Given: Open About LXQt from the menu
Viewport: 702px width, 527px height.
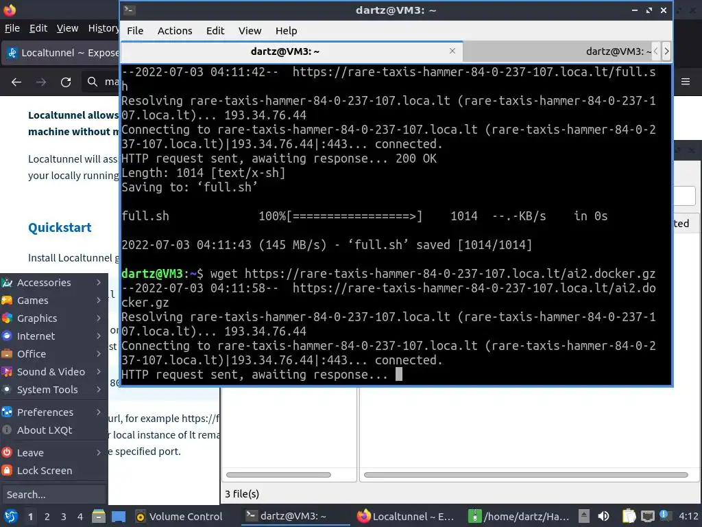Looking at the screenshot, I should click(x=53, y=430).
